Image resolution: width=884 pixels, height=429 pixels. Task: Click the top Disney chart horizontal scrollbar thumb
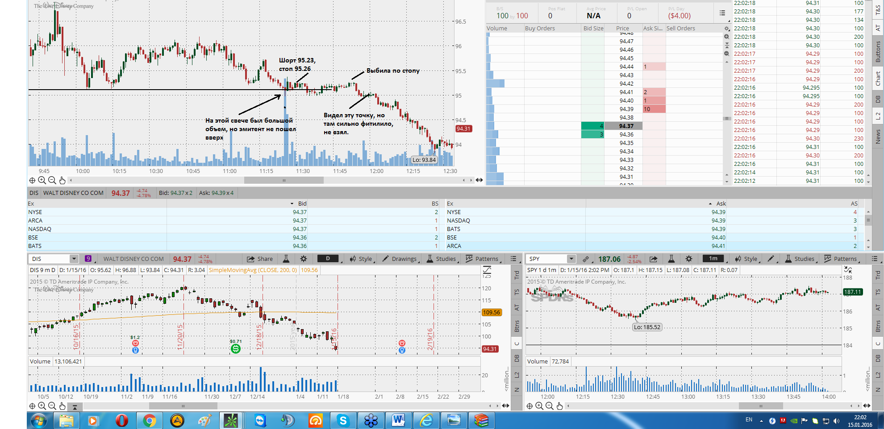[x=284, y=180]
